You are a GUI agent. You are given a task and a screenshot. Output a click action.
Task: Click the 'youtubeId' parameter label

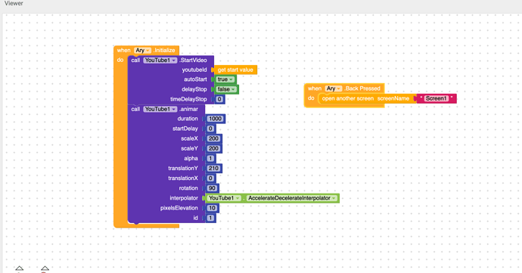point(194,70)
